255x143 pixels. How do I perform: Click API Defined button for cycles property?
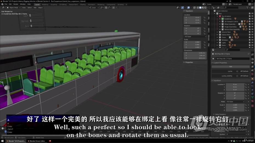[x=244, y=71]
